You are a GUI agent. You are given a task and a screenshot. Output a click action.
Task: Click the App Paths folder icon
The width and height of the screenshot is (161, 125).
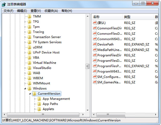39,104
